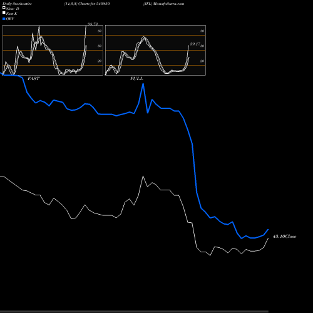Click the 'MunafaSutra.com' title text

(168, 4)
